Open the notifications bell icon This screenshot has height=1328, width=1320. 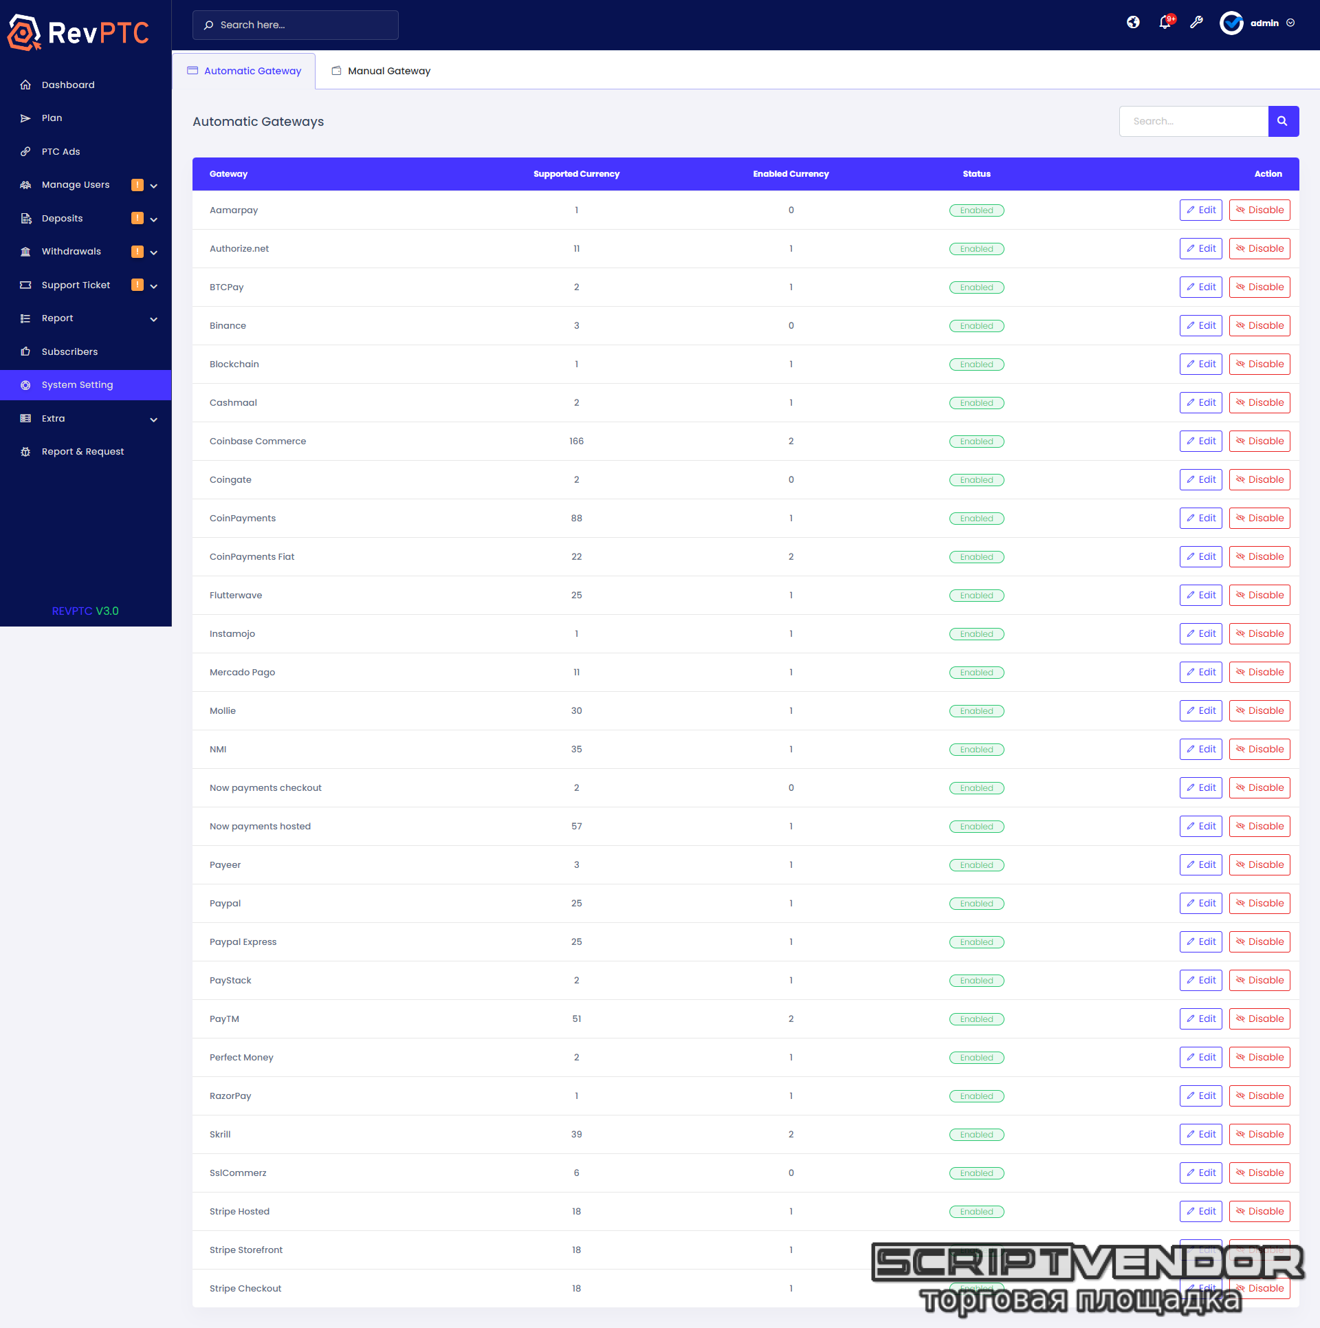pos(1165,23)
